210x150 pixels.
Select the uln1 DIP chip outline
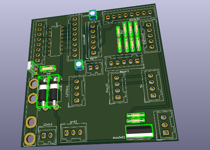click(x=56, y=41)
